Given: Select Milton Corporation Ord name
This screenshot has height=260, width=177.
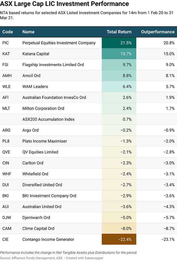Looking at the screenshot, I should click(x=43, y=108).
